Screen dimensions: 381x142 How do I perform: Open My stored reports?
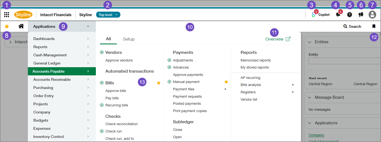tap(255, 67)
